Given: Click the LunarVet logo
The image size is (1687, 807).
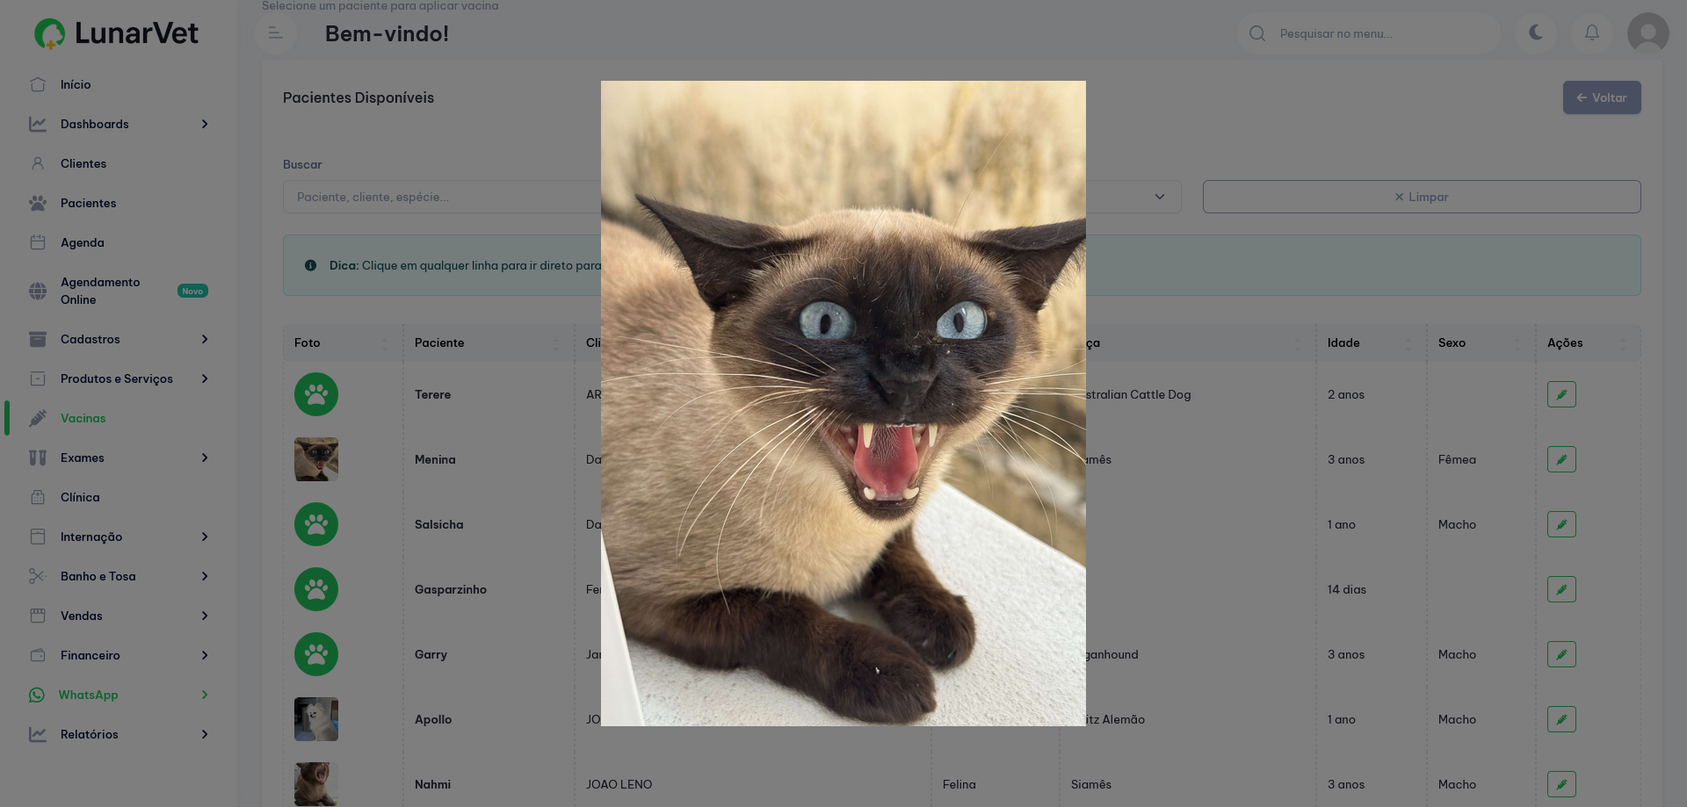Looking at the screenshot, I should tap(116, 33).
